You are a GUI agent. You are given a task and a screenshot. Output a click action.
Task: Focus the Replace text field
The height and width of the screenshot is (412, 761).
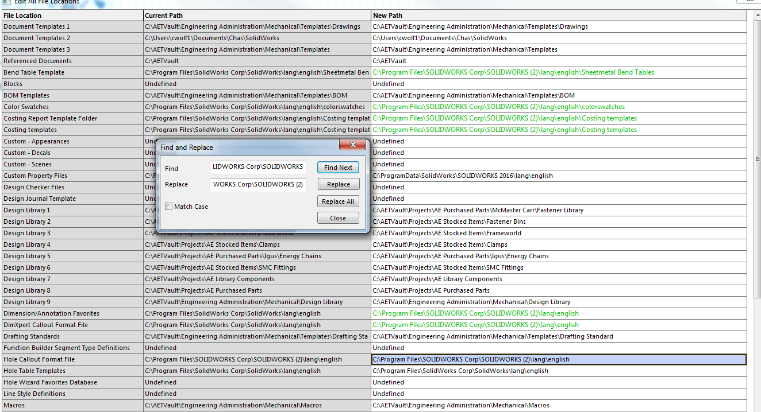258,184
